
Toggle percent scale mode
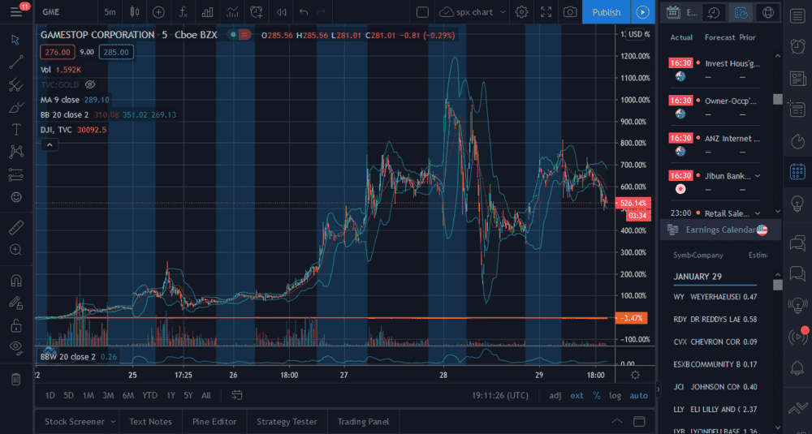597,395
